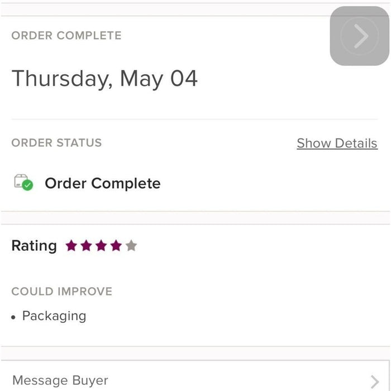Click the Rating label
This screenshot has height=391, width=391.
[x=34, y=246]
